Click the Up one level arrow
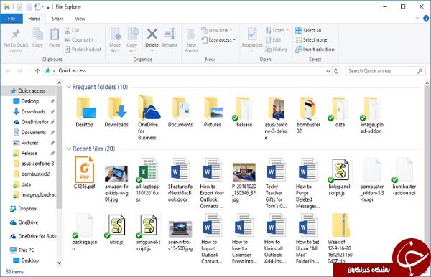The width and height of the screenshot is (431, 277). [x=37, y=71]
